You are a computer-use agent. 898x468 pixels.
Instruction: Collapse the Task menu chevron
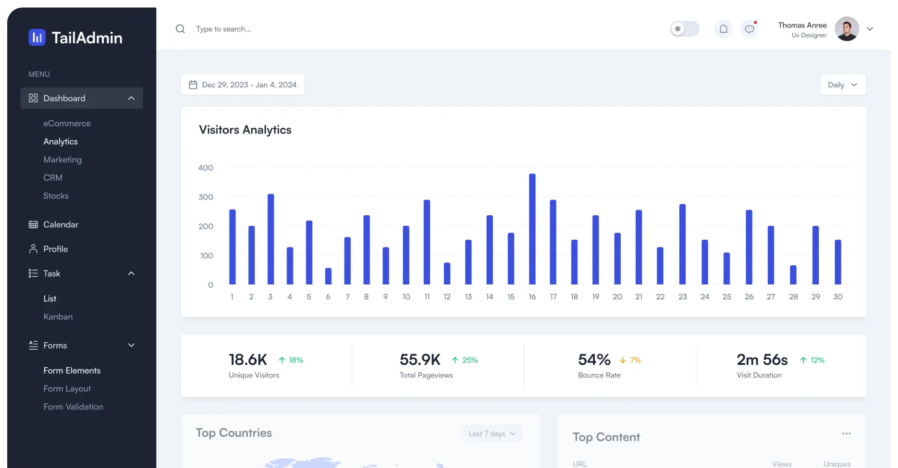click(131, 273)
